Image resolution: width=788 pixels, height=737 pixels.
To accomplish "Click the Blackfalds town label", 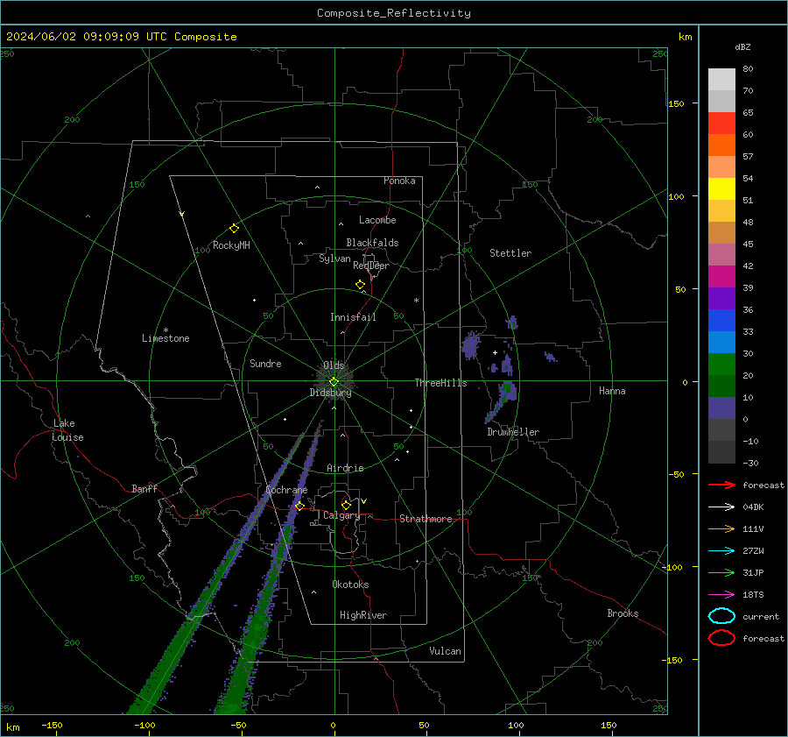I will 372,243.
